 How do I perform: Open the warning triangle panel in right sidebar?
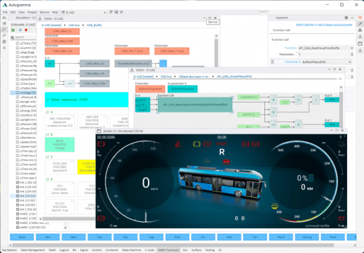coord(360,30)
